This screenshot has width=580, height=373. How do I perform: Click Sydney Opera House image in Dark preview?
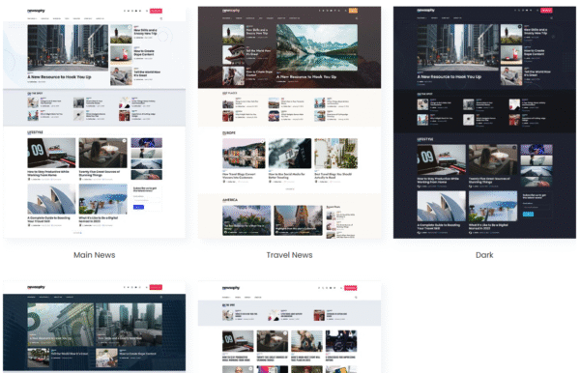pyautogui.click(x=442, y=206)
